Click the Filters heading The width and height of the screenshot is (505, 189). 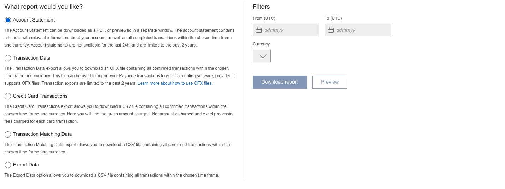tap(261, 7)
